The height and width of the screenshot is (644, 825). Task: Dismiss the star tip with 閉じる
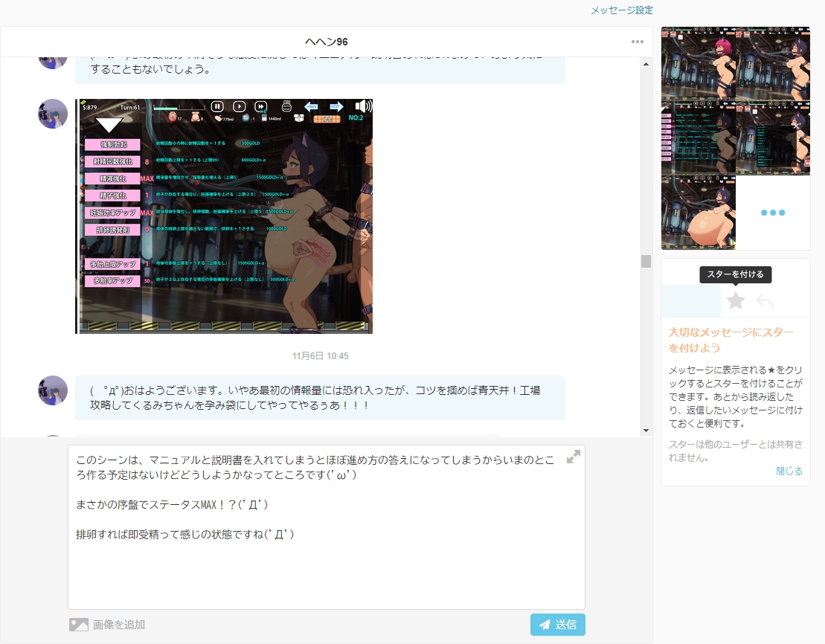pyautogui.click(x=789, y=471)
